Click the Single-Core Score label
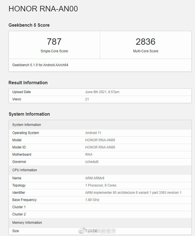The image size is (195, 236). pyautogui.click(x=54, y=51)
